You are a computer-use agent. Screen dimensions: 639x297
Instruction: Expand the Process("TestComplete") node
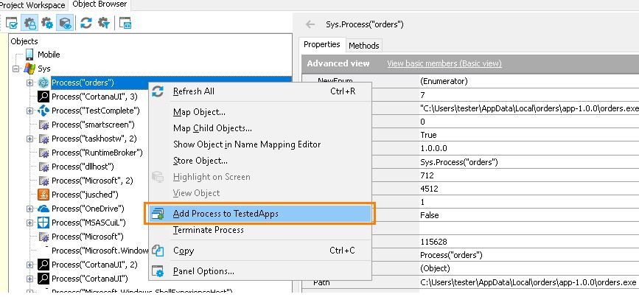[30, 111]
